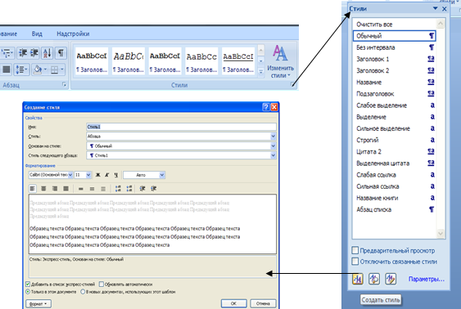Image resolution: width=461 pixels, height=309 pixels.
Task: Pick the italic AaBbCc style thumbnail
Action: pyautogui.click(x=129, y=61)
